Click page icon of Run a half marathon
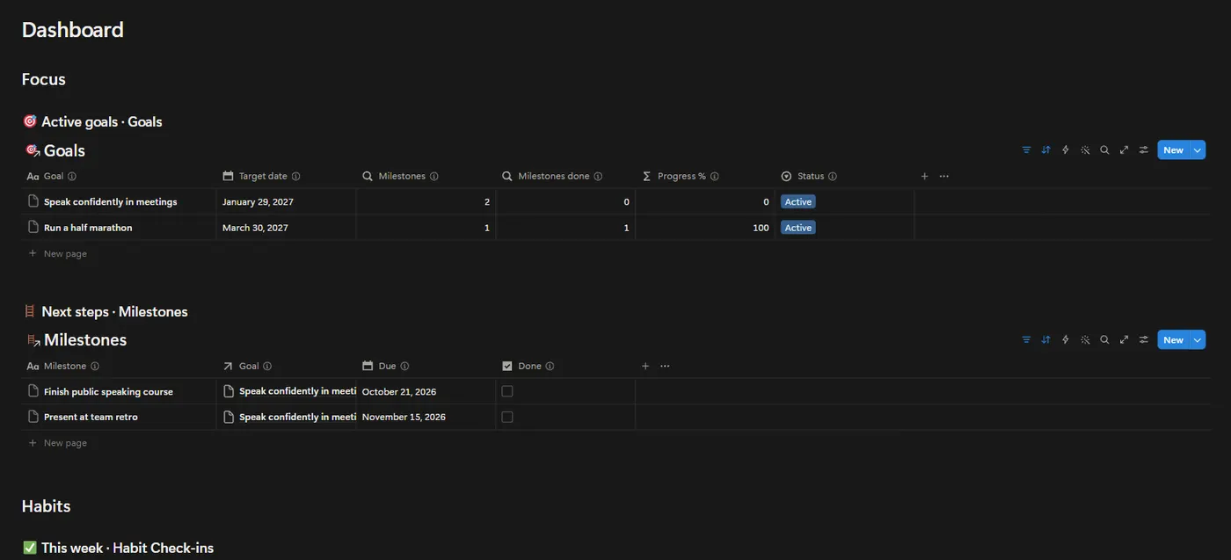The width and height of the screenshot is (1231, 560). click(x=33, y=227)
